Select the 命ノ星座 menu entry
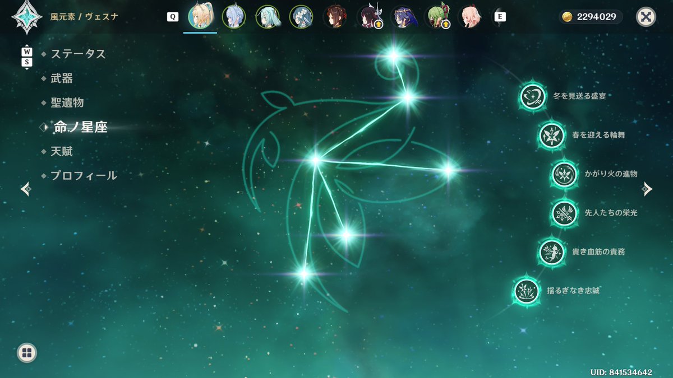The width and height of the screenshot is (673, 378). [80, 127]
